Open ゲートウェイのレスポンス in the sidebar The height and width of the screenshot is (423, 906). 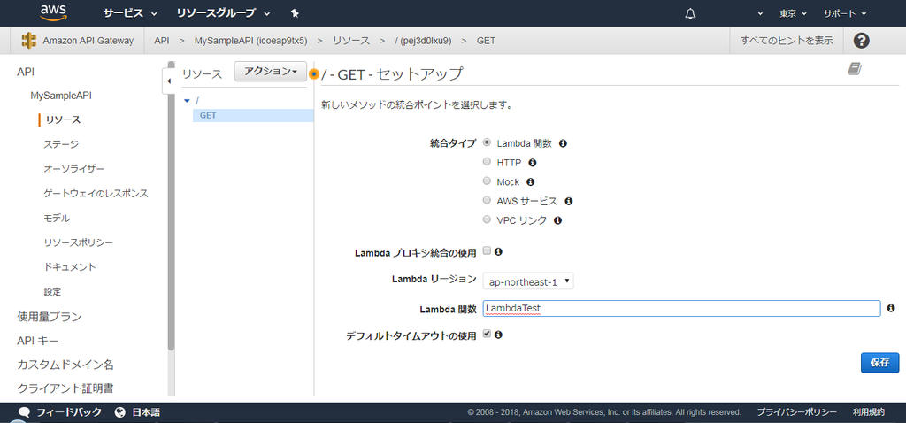pos(96,194)
